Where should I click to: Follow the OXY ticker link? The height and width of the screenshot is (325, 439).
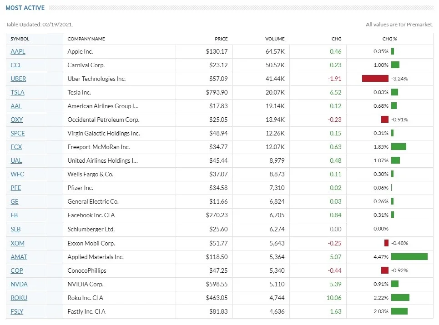coord(17,120)
